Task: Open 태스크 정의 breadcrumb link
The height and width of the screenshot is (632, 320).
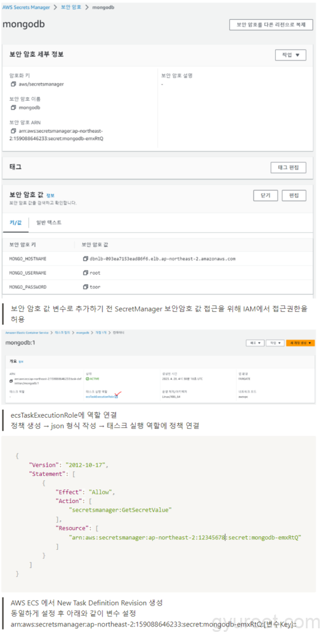Action: [x=63, y=333]
